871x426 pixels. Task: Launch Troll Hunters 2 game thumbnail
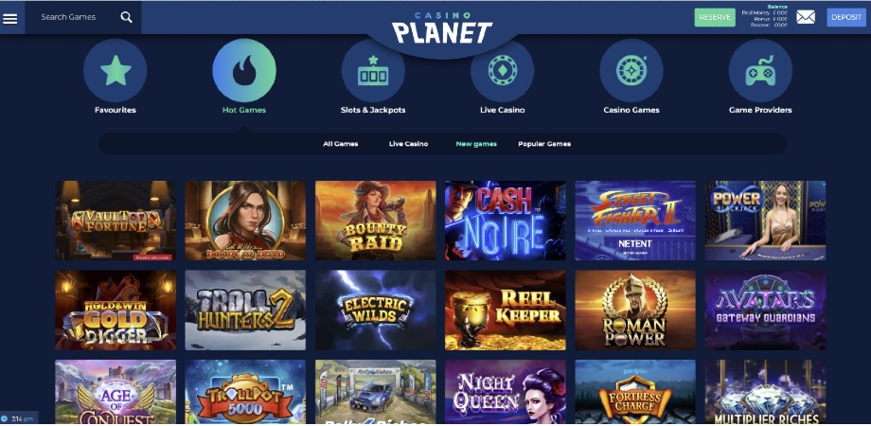245,311
